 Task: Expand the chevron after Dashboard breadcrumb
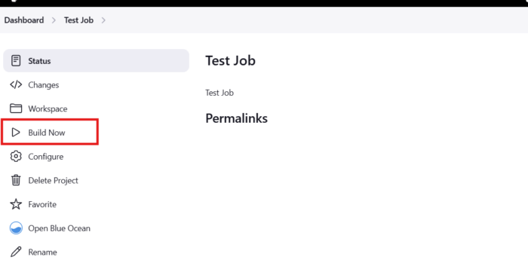(54, 20)
